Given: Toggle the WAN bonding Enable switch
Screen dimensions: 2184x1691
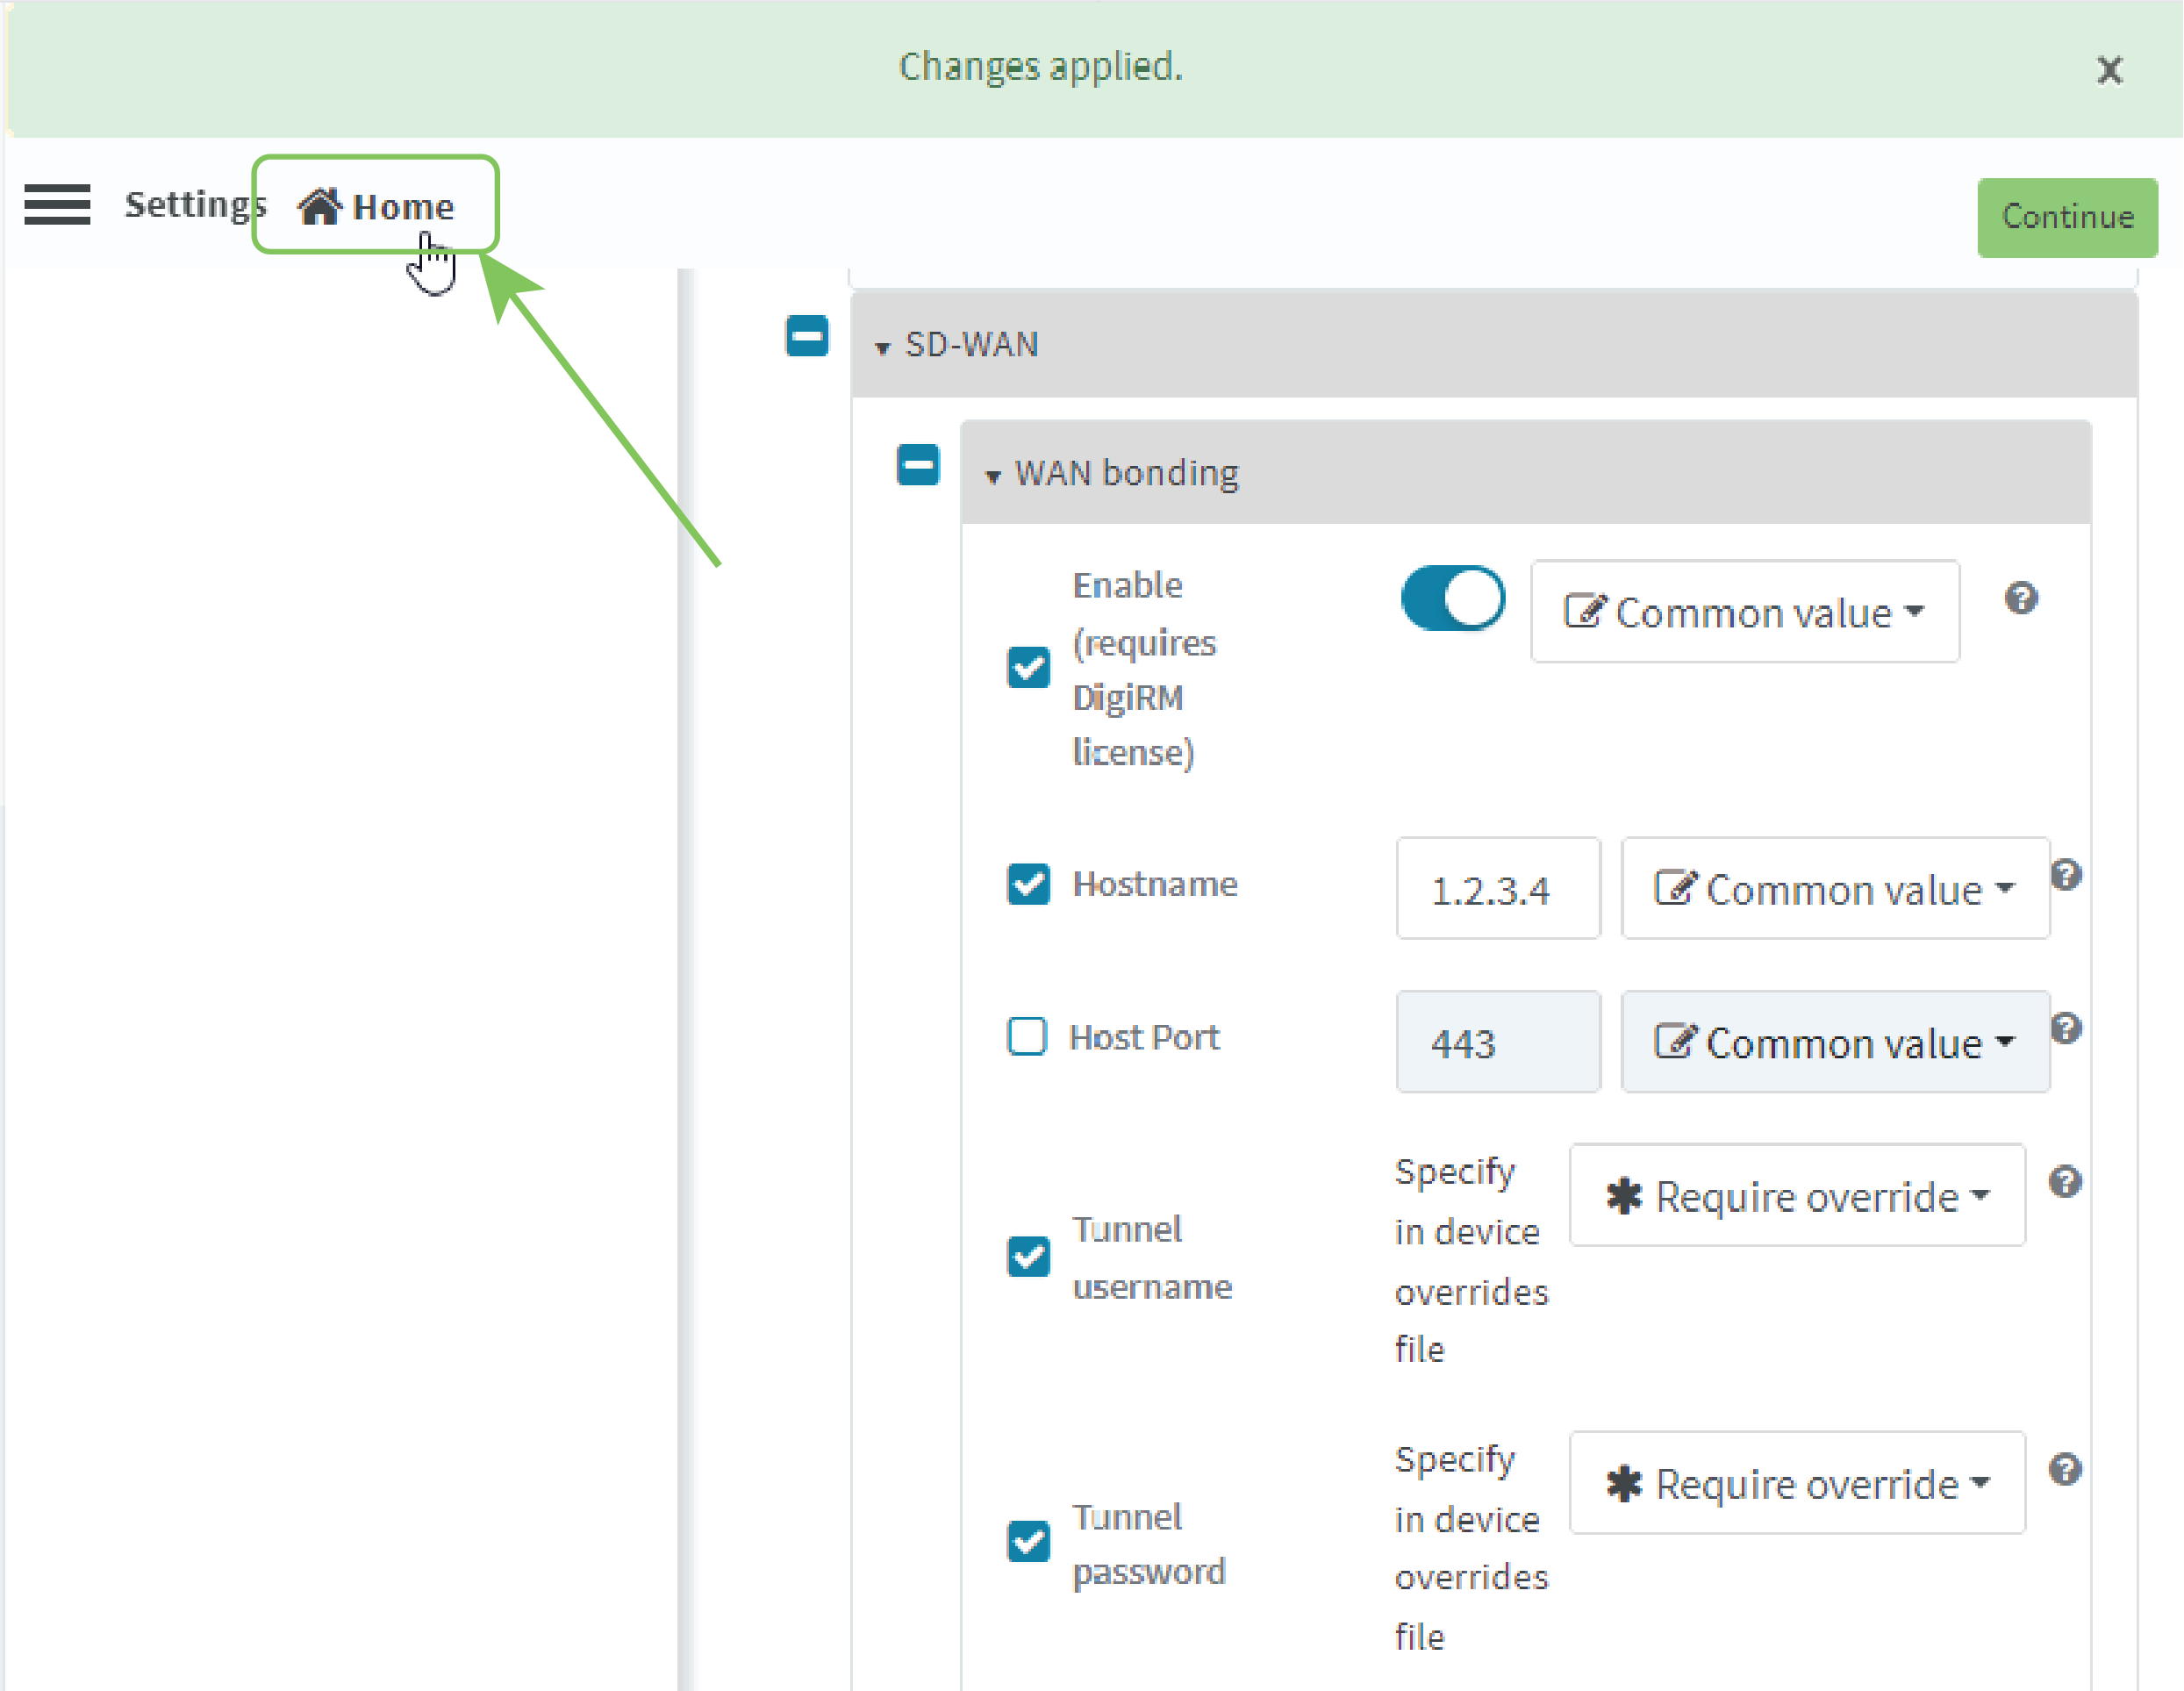Looking at the screenshot, I should pos(1452,599).
